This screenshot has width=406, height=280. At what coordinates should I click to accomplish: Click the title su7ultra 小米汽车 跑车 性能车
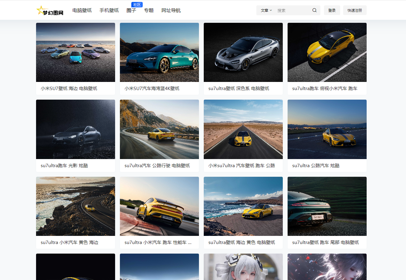pos(158,242)
